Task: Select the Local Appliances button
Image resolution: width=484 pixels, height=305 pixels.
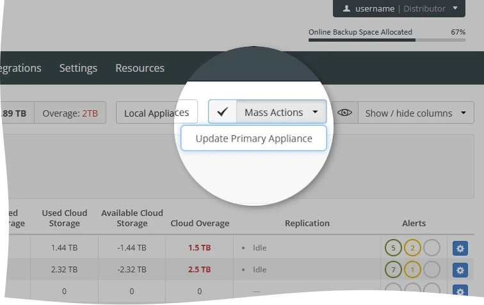Action: tap(156, 113)
